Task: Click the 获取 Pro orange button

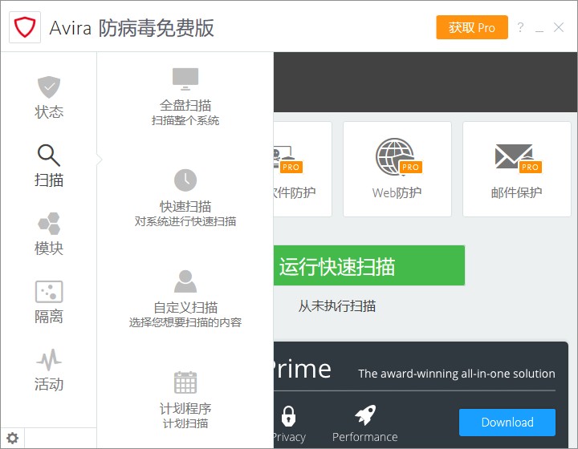Action: [x=472, y=27]
